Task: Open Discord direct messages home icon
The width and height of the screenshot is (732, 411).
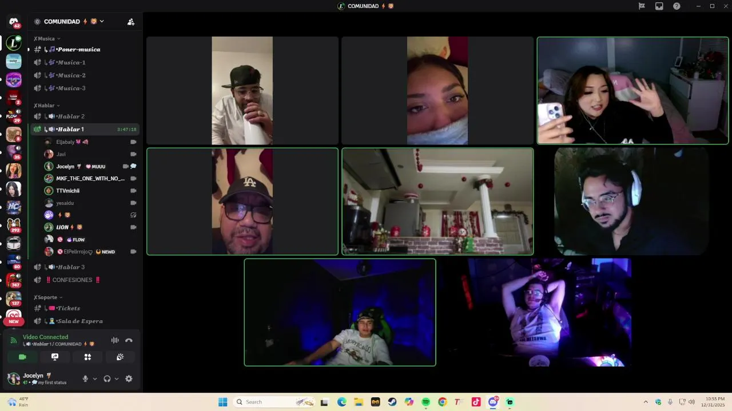Action: coord(14,22)
